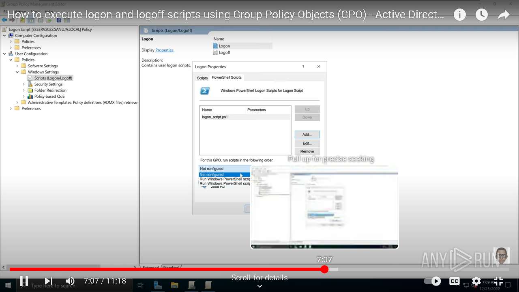
Task: Expand Preferences under Computer Configuration
Action: point(11,47)
